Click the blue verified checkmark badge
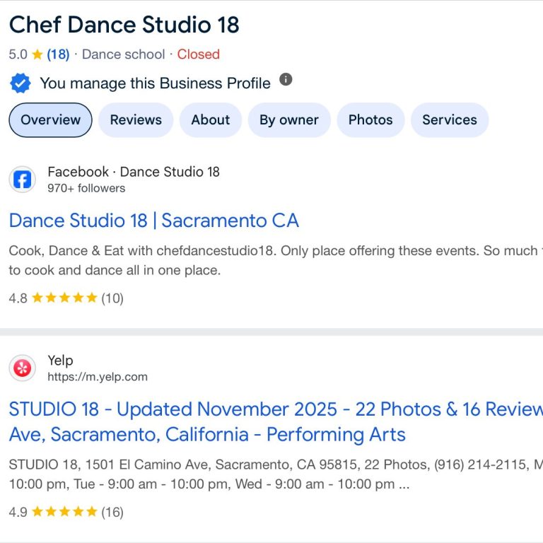Viewport: 543px width, 543px height. [21, 83]
